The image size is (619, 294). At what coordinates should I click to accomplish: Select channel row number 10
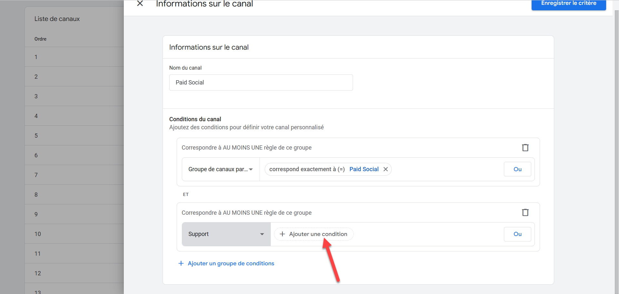(x=74, y=234)
